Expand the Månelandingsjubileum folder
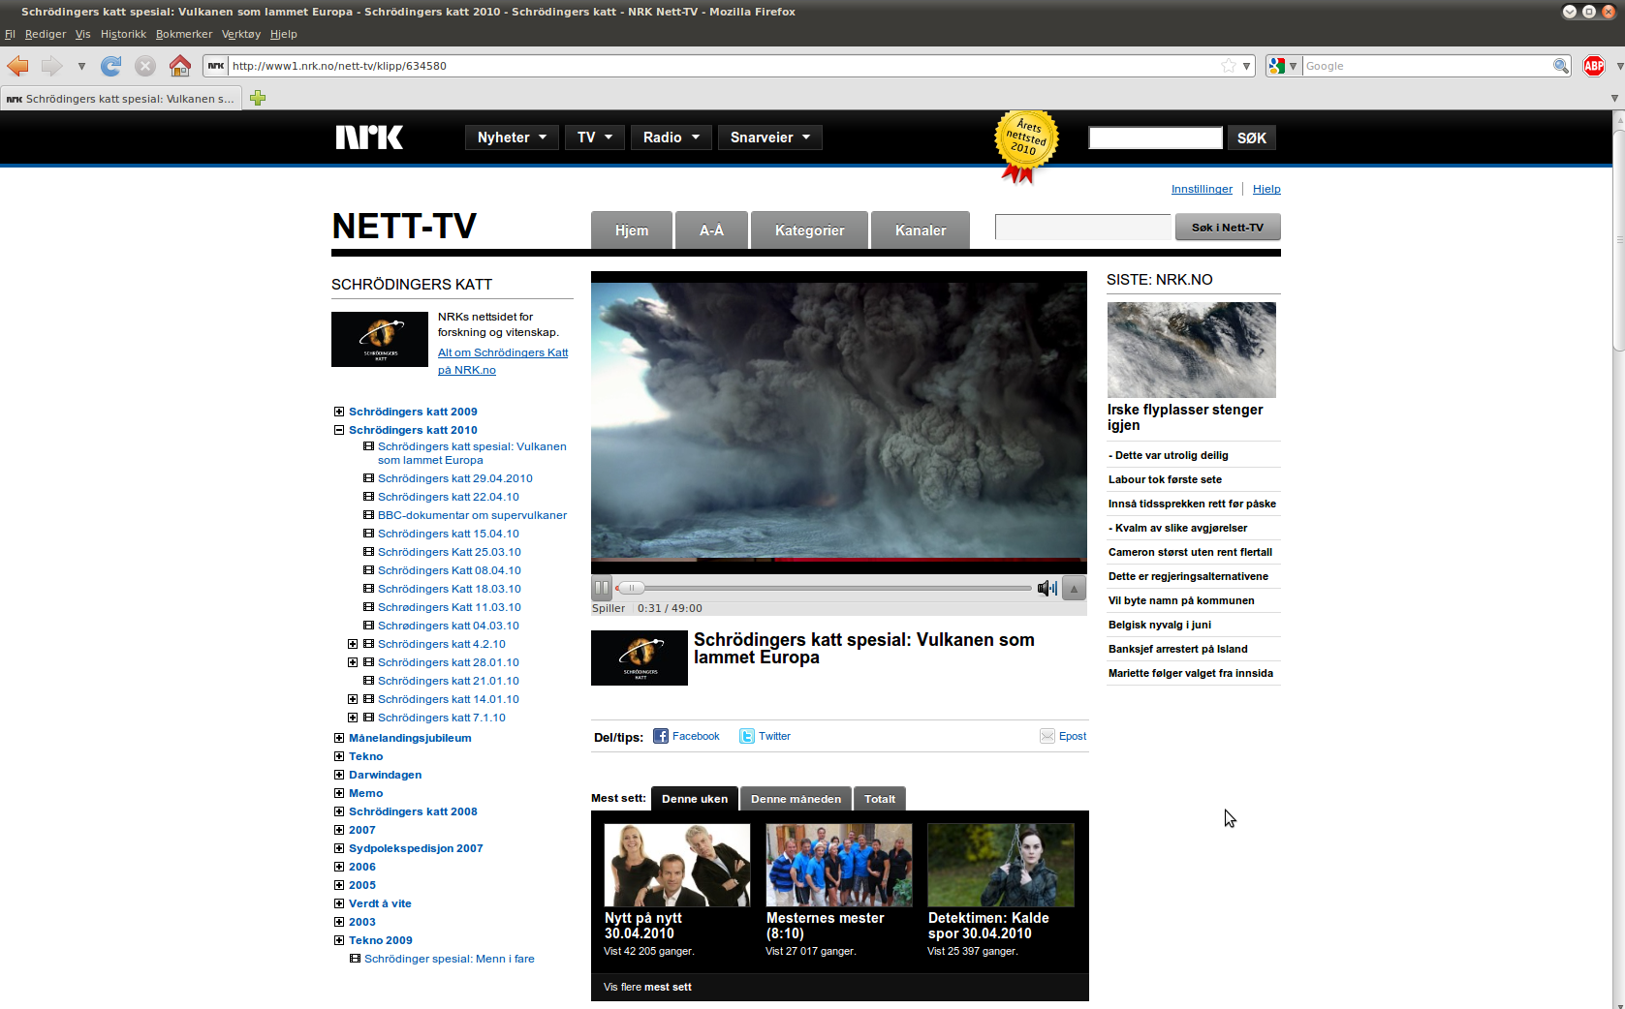This screenshot has height=1009, width=1625. tap(339, 738)
